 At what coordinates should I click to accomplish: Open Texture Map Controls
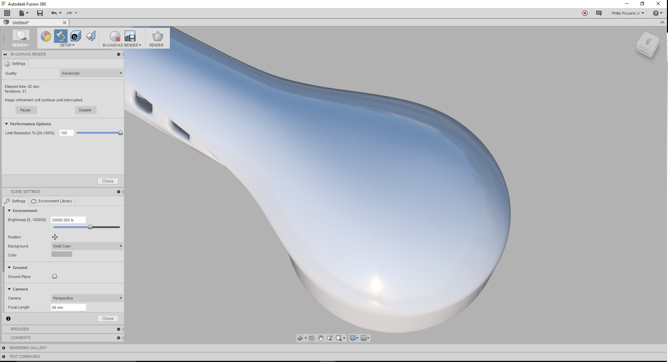click(x=91, y=36)
